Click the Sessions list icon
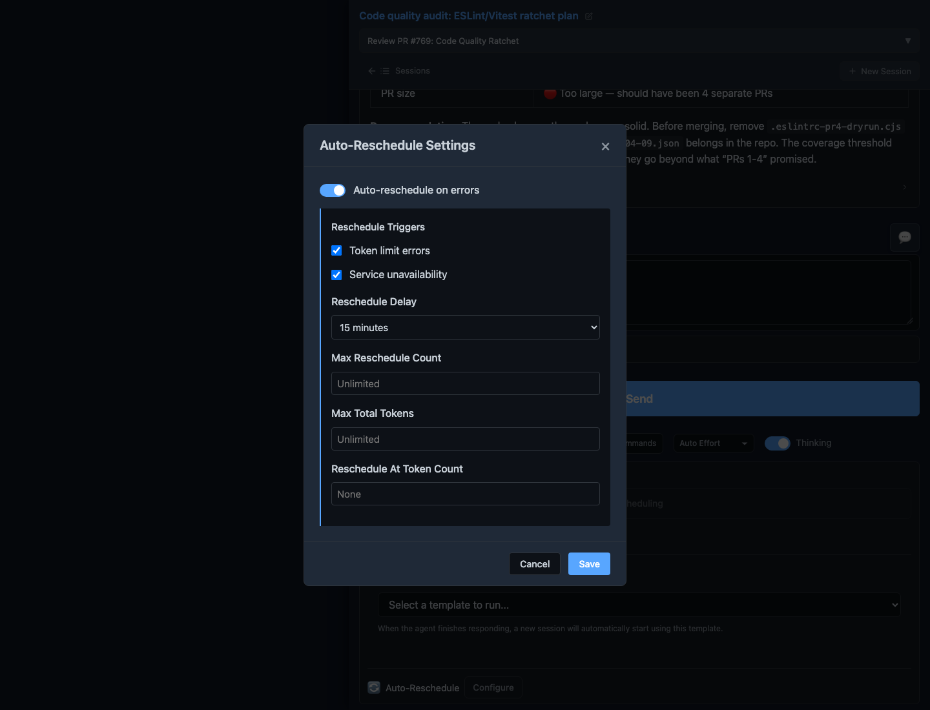 (x=386, y=71)
